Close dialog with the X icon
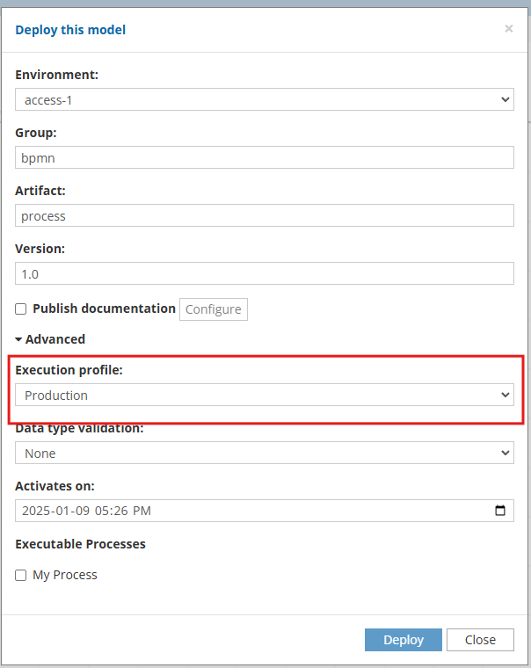 508,28
